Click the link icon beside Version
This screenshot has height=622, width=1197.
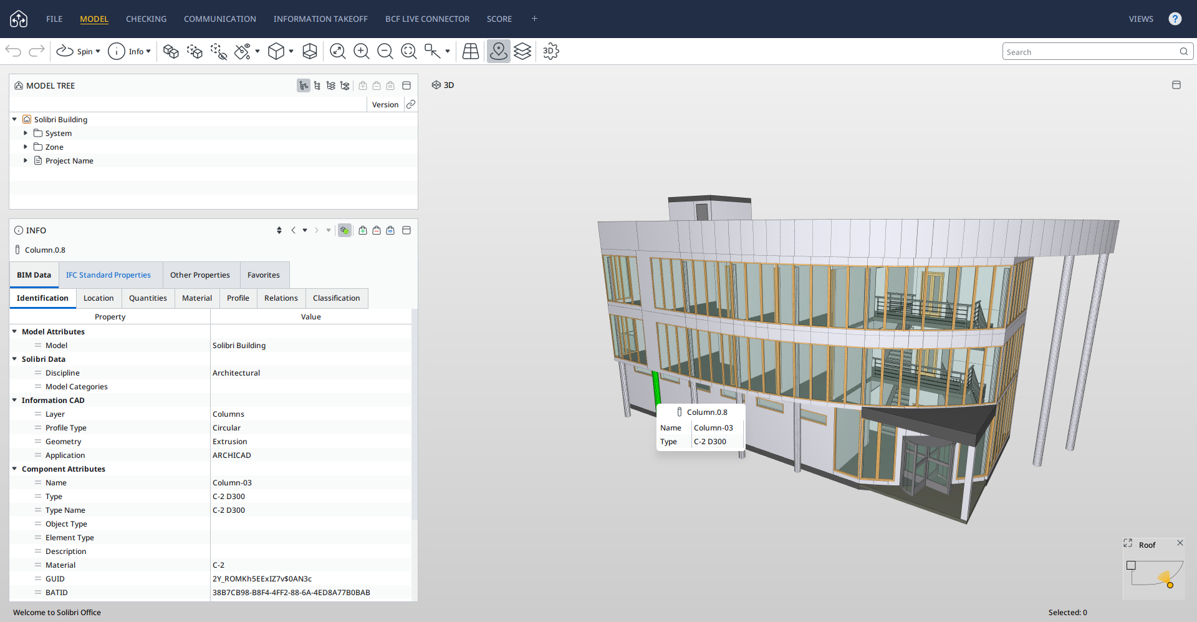pos(411,104)
